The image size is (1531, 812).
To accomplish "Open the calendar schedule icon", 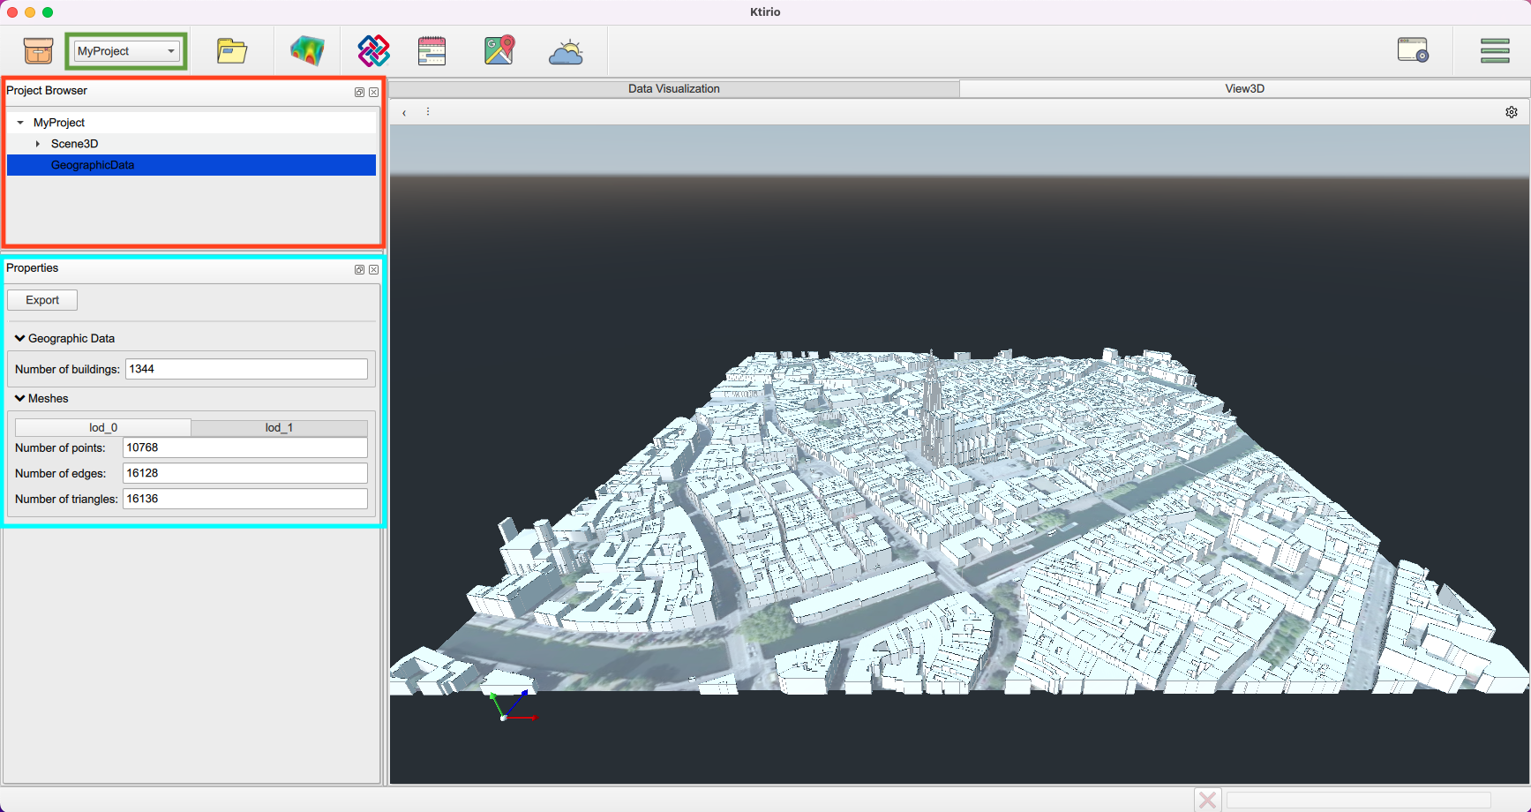I will click(x=432, y=51).
